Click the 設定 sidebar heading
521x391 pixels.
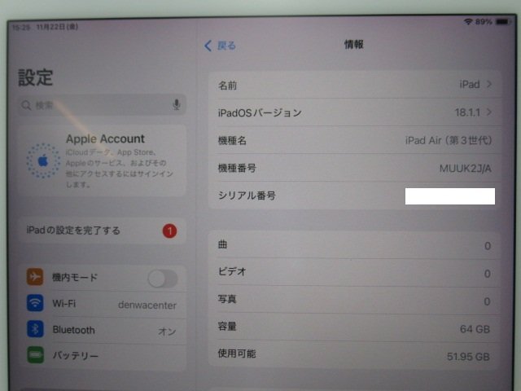[x=35, y=78]
